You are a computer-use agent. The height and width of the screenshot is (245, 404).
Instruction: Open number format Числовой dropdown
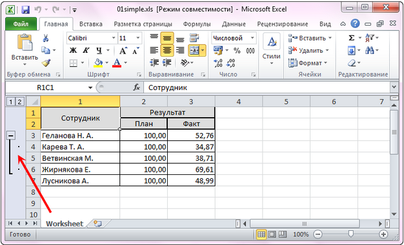pos(252,39)
